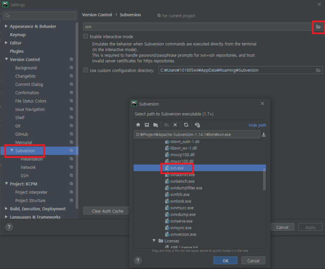
Task: Select svnlook.exe file
Action: pyautogui.click(x=181, y=201)
